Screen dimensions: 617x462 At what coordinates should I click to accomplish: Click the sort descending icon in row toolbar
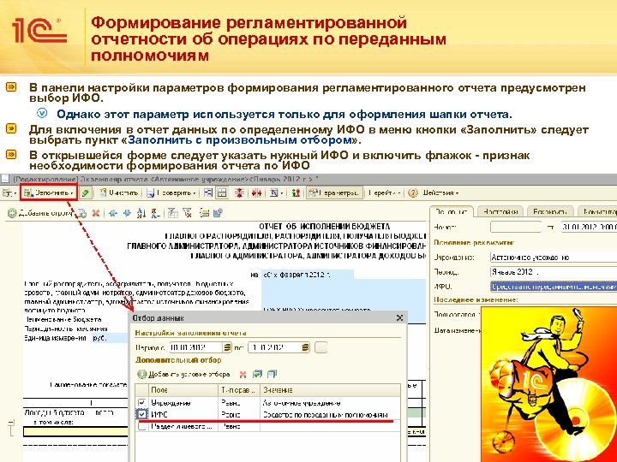click(x=155, y=213)
